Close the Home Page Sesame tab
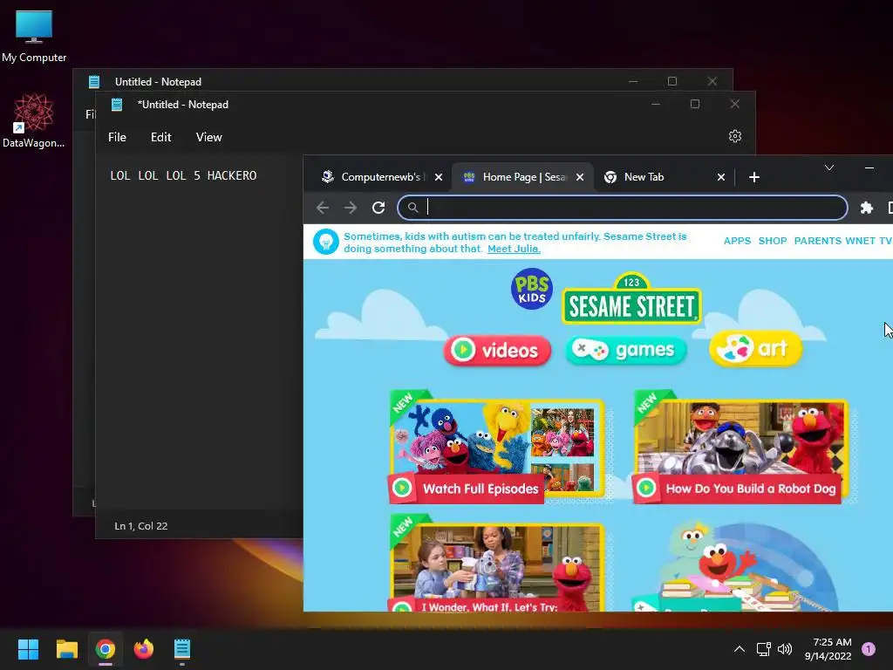 click(580, 177)
